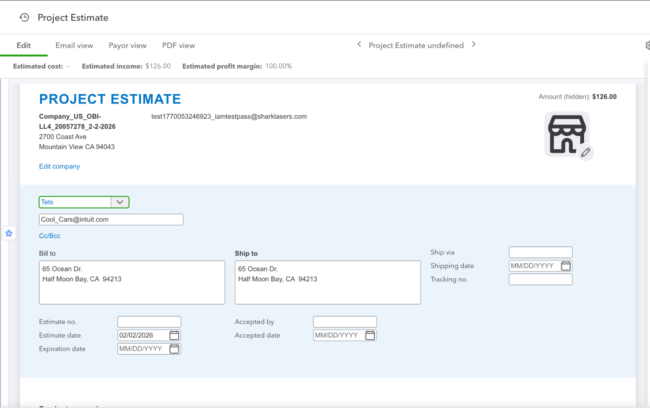Click the next estimate chevron arrow
The image size is (650, 408).
(x=474, y=44)
